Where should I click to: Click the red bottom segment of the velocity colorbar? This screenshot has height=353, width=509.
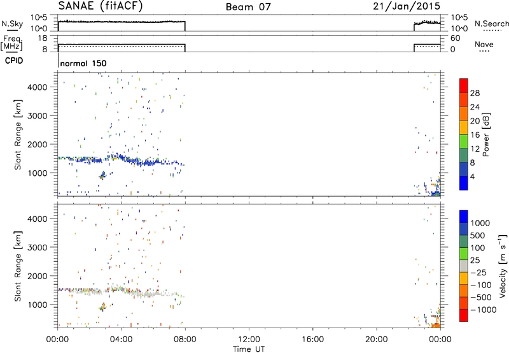464,315
